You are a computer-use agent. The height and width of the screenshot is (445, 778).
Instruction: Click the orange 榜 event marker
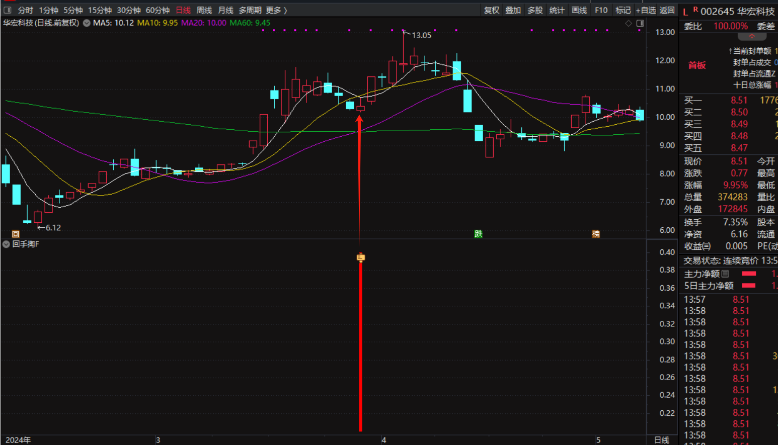click(596, 234)
